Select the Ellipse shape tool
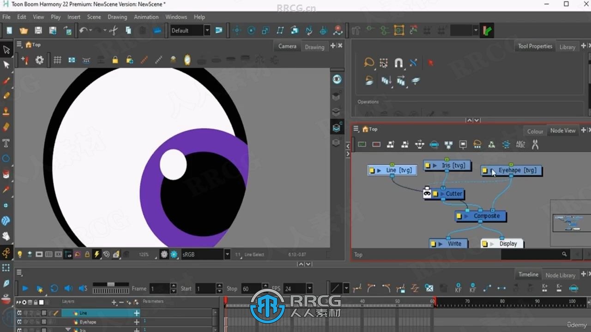This screenshot has height=332, width=591. click(6, 158)
